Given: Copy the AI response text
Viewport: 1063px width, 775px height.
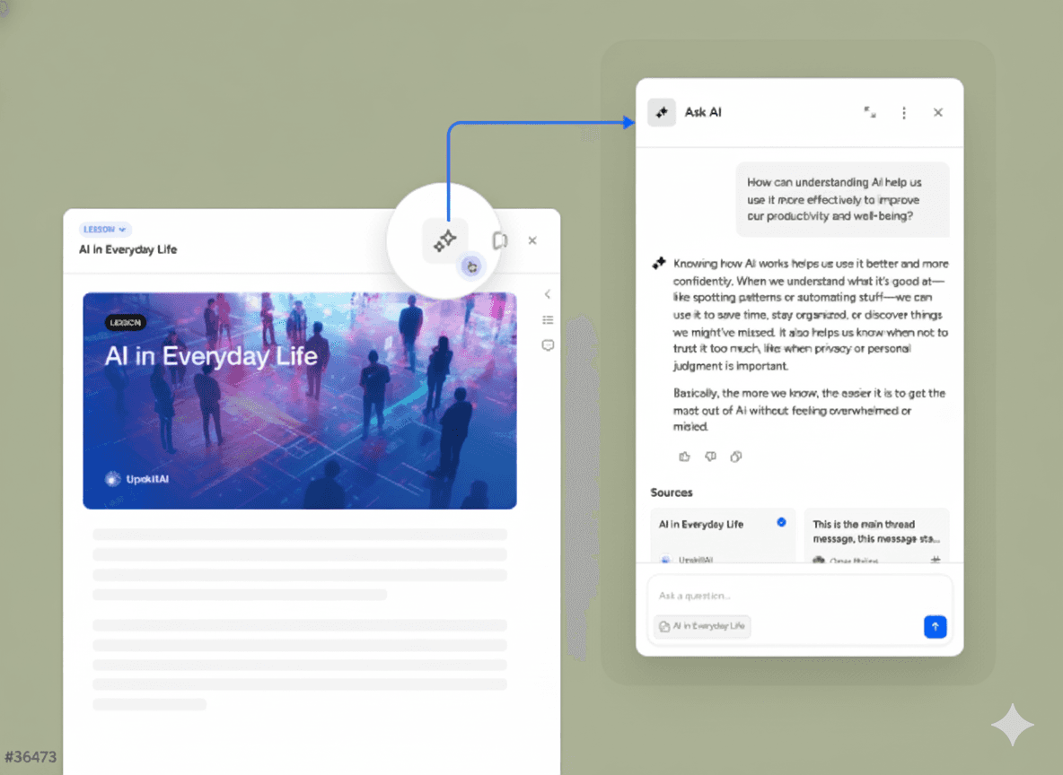Looking at the screenshot, I should coord(736,457).
